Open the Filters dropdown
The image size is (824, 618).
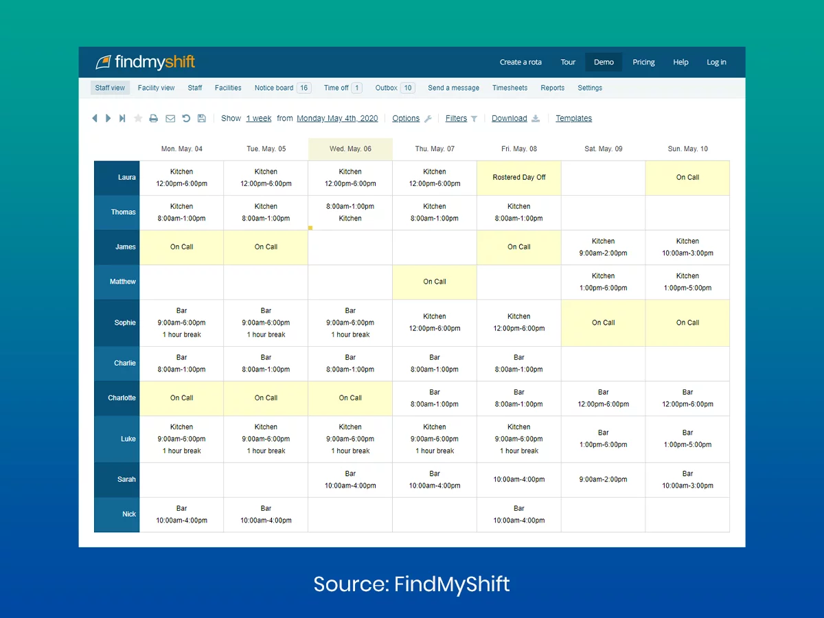click(x=457, y=118)
